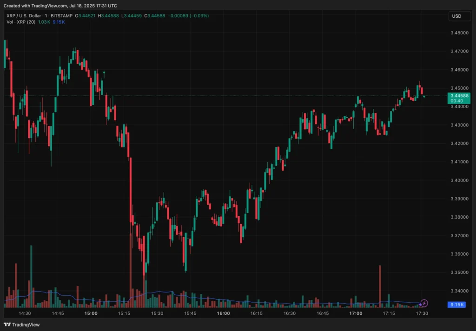Click the 16:15 time axis label
This screenshot has width=476, height=331.
tap(256, 313)
